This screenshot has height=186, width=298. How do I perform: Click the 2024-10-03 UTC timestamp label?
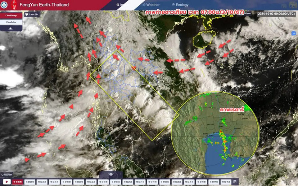click(x=276, y=14)
